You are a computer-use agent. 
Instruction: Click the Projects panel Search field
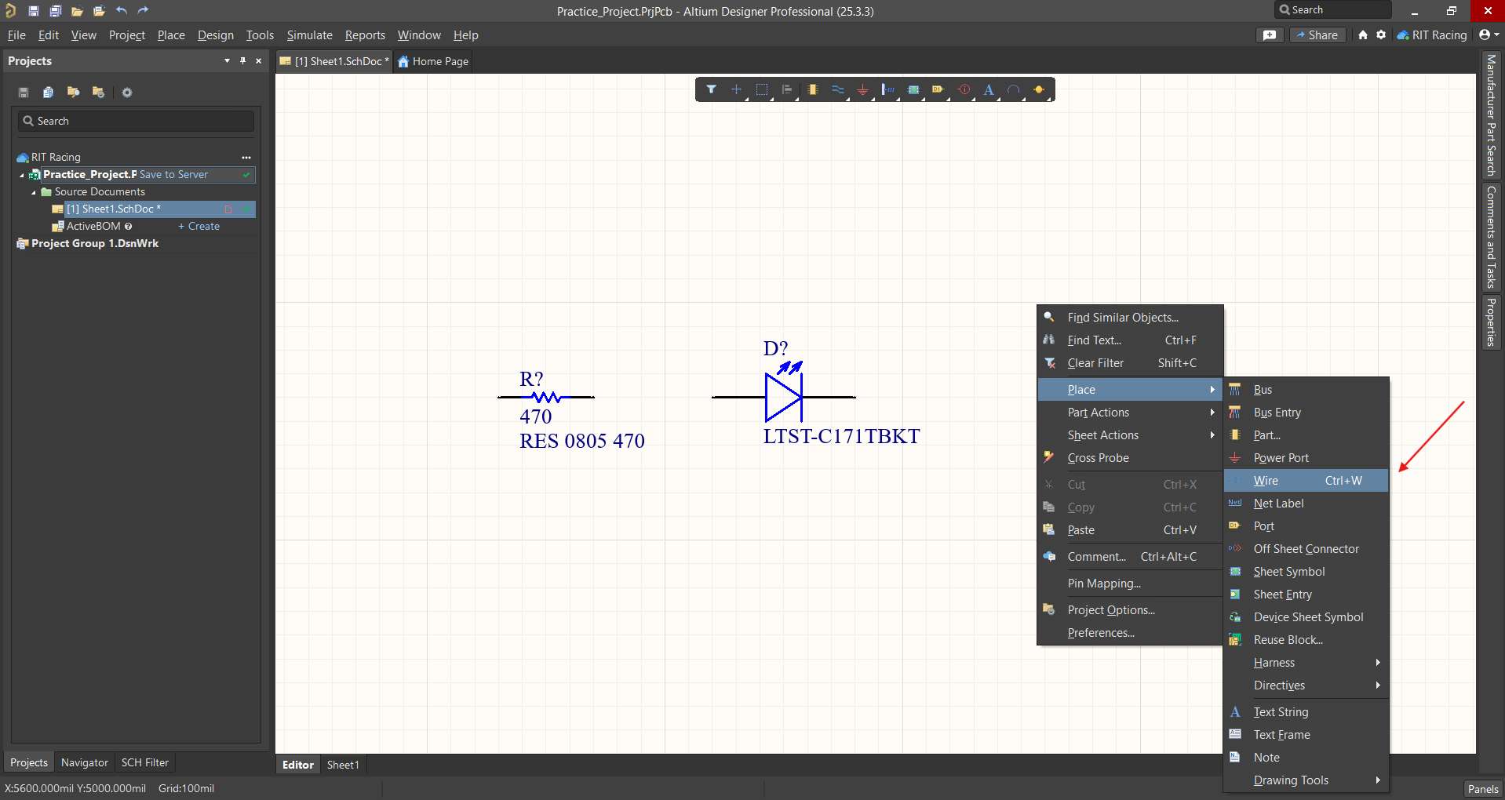(x=136, y=121)
